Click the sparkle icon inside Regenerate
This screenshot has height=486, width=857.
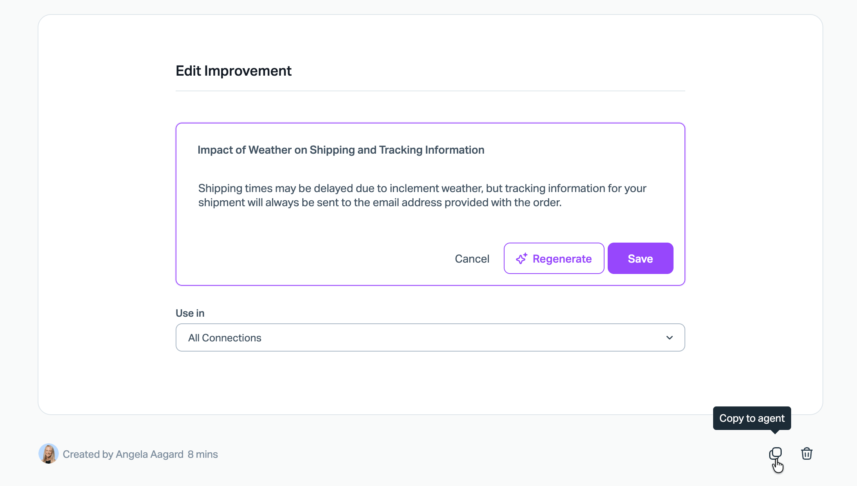521,258
